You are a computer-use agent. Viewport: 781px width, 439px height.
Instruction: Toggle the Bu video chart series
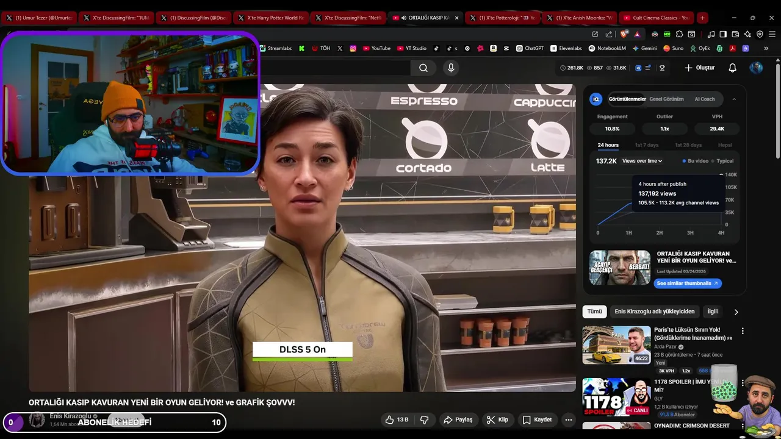click(696, 161)
